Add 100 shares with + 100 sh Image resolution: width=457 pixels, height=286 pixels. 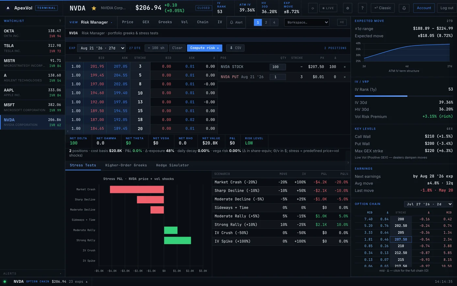pos(156,48)
